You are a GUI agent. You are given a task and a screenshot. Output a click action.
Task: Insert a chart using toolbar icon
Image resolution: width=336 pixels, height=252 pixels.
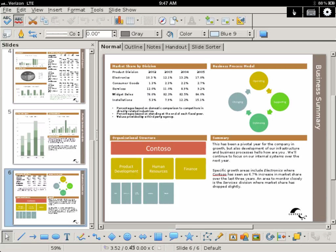(119, 21)
